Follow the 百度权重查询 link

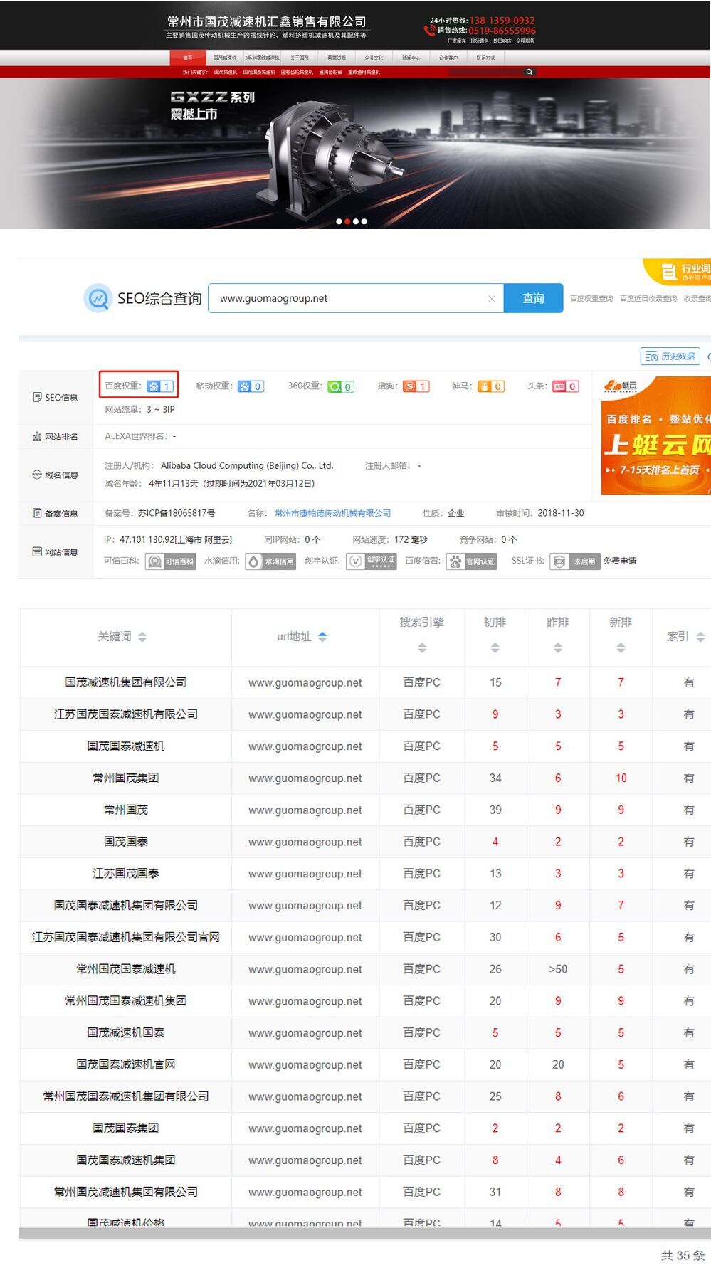[591, 299]
